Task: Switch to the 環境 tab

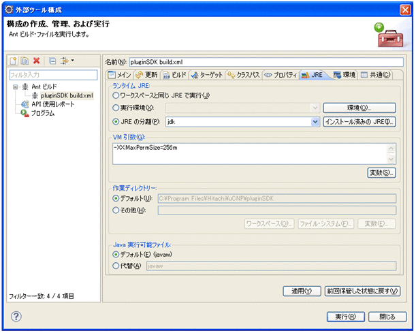Action: point(345,75)
